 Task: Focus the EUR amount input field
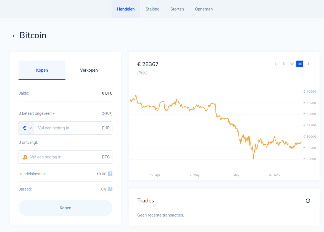pyautogui.click(x=68, y=128)
